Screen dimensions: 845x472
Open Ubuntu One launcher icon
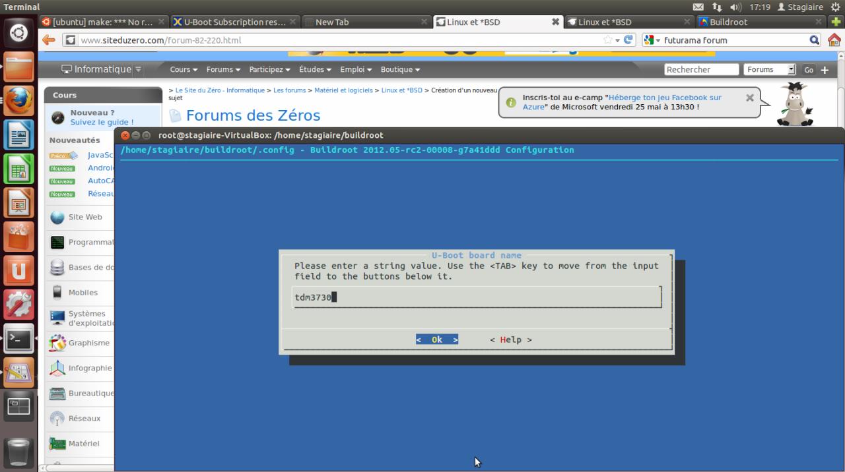coord(18,271)
